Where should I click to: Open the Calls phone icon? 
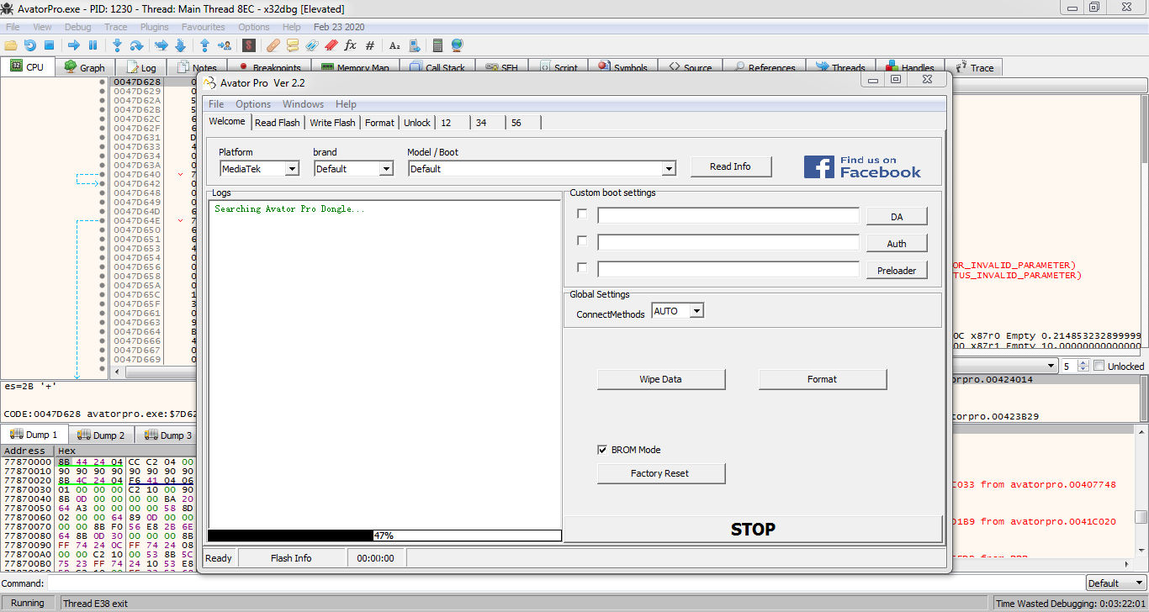[414, 45]
